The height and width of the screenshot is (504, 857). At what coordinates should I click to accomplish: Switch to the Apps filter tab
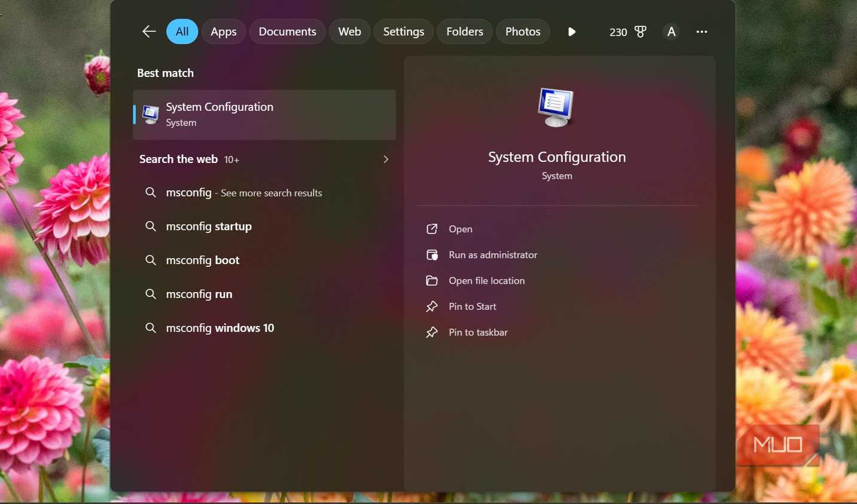(x=224, y=32)
